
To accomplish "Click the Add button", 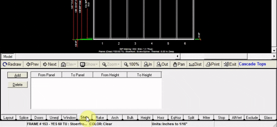I will [18, 75].
